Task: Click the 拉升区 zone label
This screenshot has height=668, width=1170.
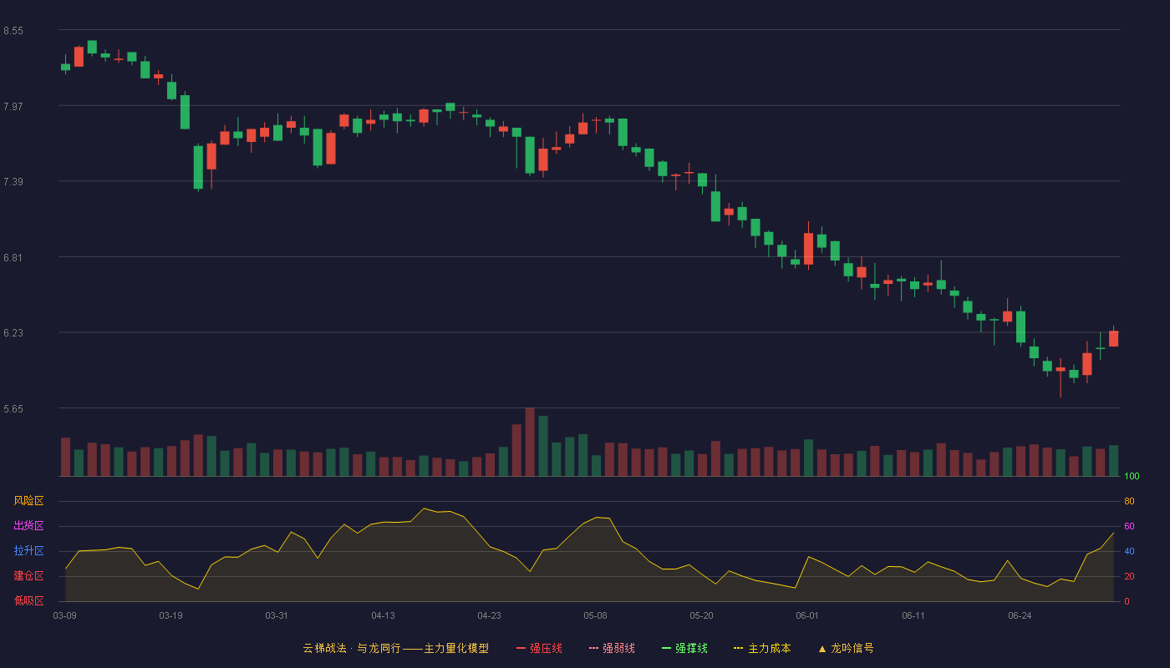Action: pos(28,551)
